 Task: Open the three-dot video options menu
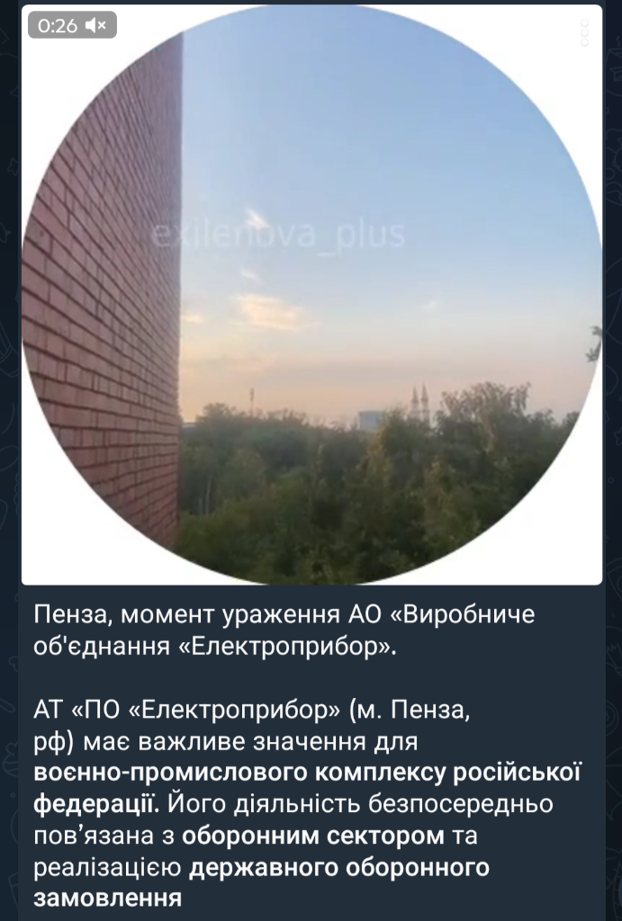584,32
